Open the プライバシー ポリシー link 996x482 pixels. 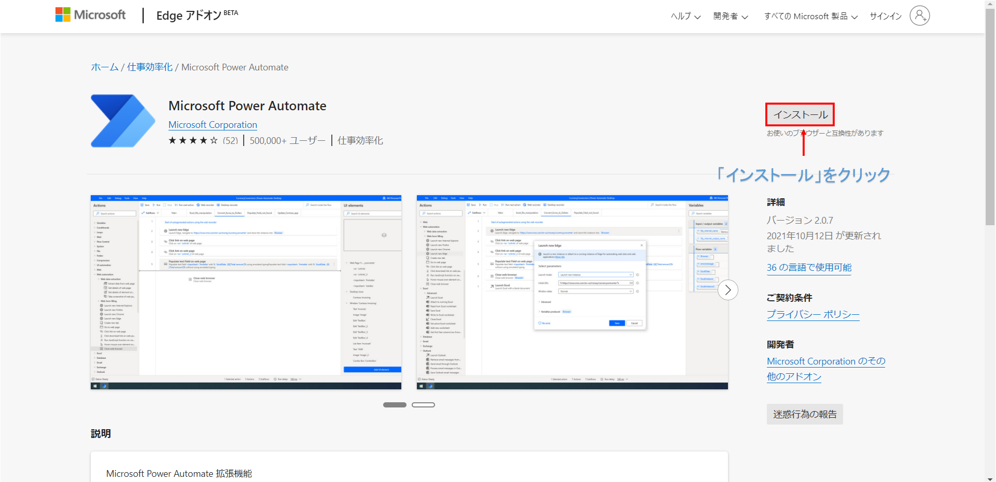812,314
